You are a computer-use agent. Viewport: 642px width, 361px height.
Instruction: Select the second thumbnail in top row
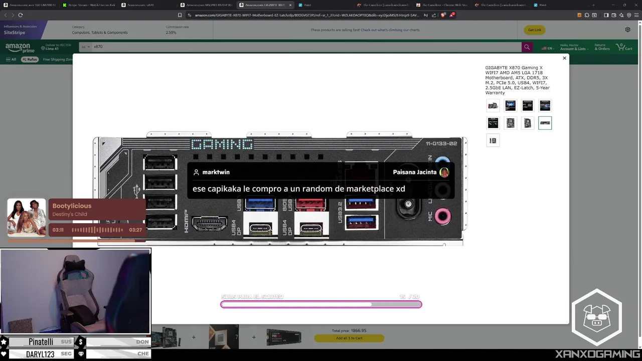510,105
